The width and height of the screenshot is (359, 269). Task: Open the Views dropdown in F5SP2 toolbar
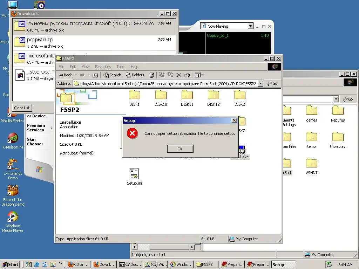pos(199,75)
